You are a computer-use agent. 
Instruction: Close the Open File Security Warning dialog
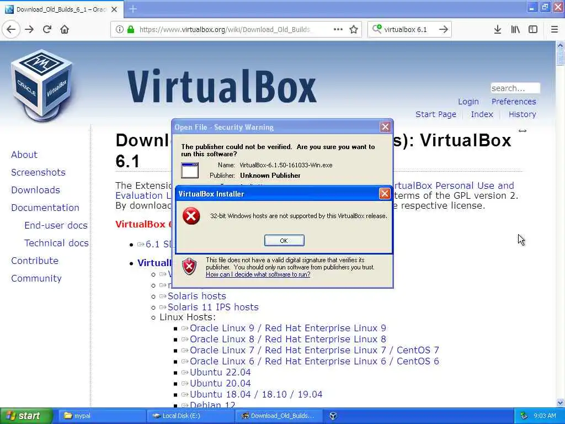(385, 127)
